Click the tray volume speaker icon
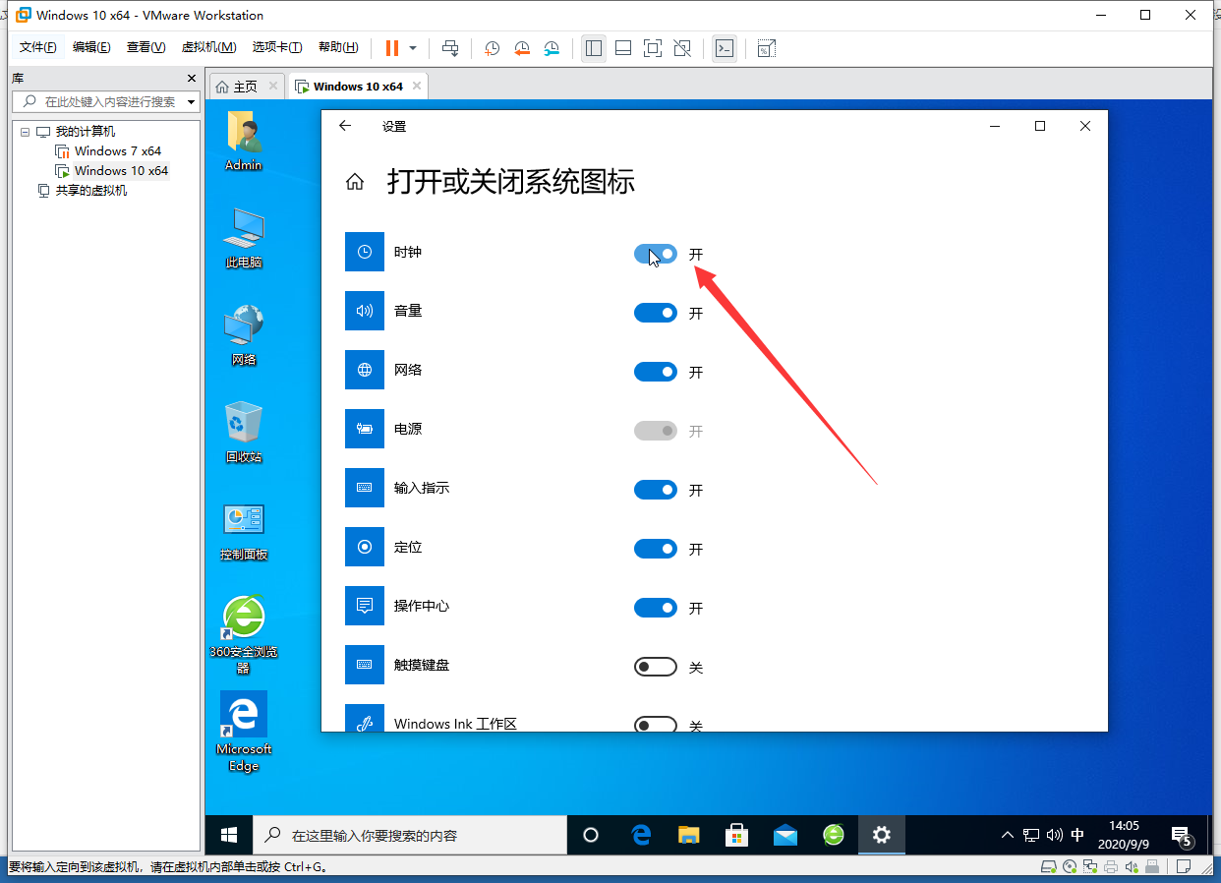The height and width of the screenshot is (883, 1221). (x=1055, y=835)
